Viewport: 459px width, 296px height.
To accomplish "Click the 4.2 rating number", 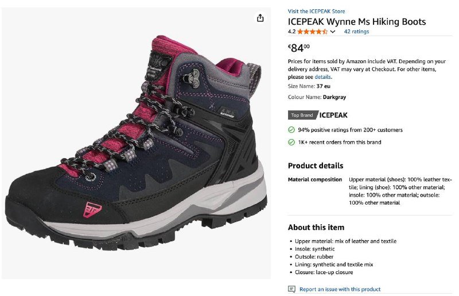I will pos(291,32).
